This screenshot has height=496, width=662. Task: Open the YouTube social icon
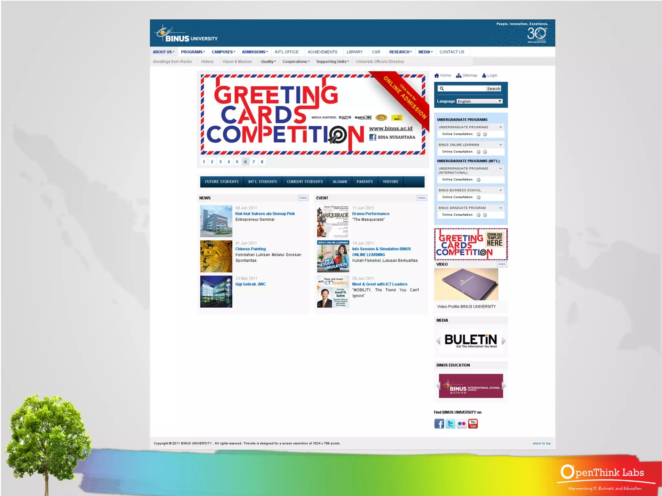point(473,424)
